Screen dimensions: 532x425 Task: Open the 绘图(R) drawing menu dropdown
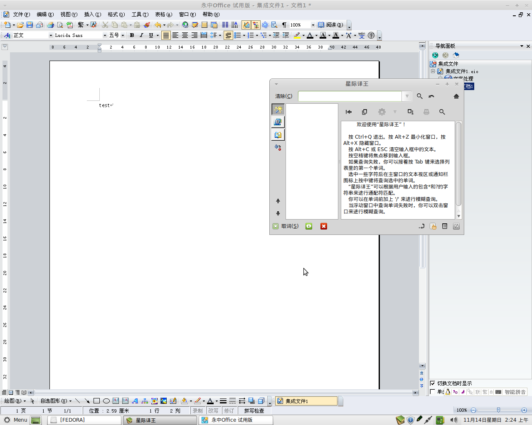[15, 401]
